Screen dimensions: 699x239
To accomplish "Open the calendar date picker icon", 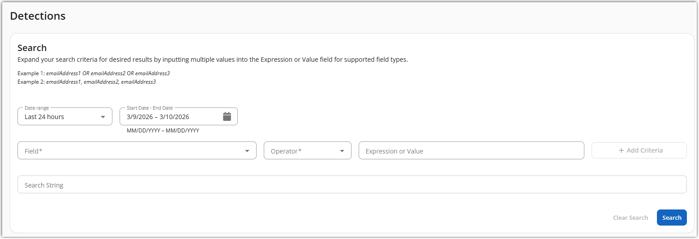I will pos(227,117).
